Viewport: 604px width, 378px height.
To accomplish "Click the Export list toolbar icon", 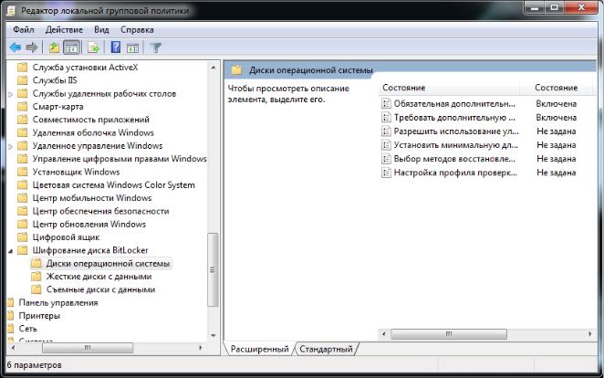I will point(93,47).
